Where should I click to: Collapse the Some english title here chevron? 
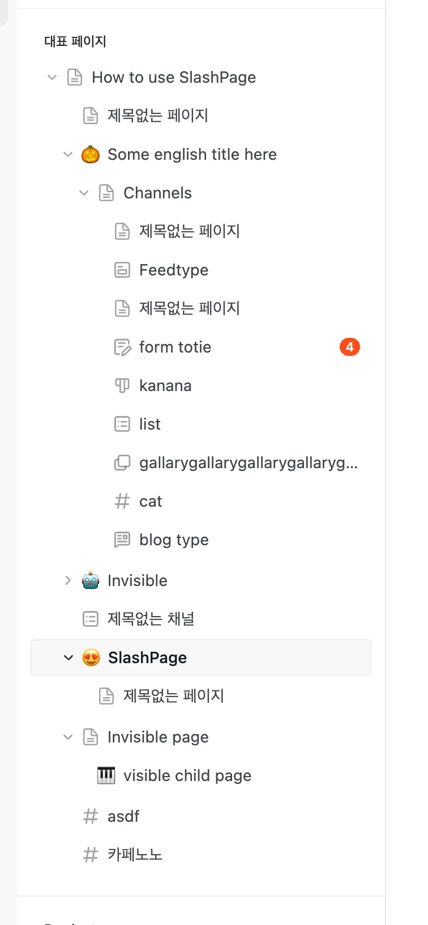point(68,154)
